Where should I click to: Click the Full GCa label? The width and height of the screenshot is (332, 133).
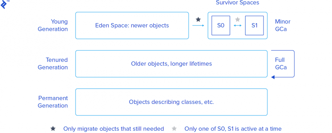coord(281,64)
